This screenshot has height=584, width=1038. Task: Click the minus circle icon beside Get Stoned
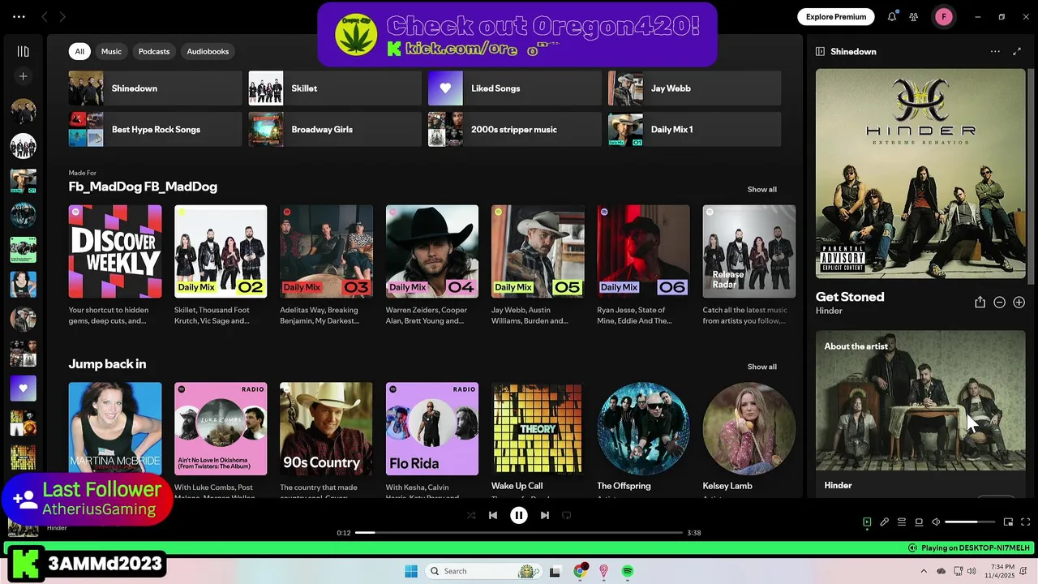999,302
